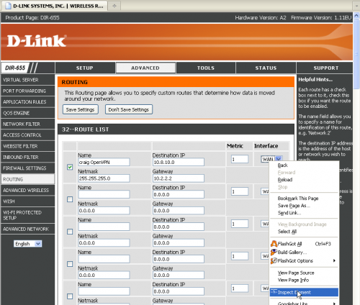Click the Don't Save Settings button
This screenshot has width=360, height=305.
click(x=129, y=109)
